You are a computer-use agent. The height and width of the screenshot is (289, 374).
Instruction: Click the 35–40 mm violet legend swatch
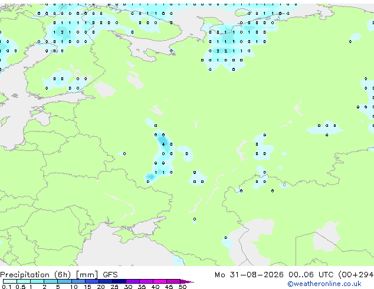pos(146,281)
